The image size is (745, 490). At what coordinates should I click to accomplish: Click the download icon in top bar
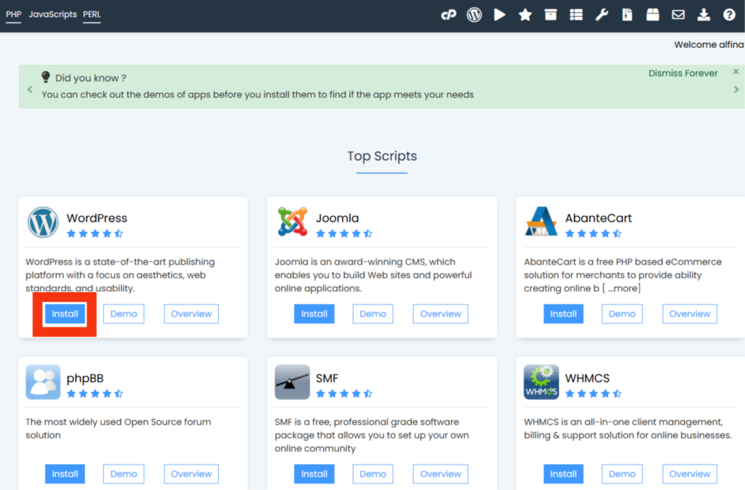(x=703, y=15)
